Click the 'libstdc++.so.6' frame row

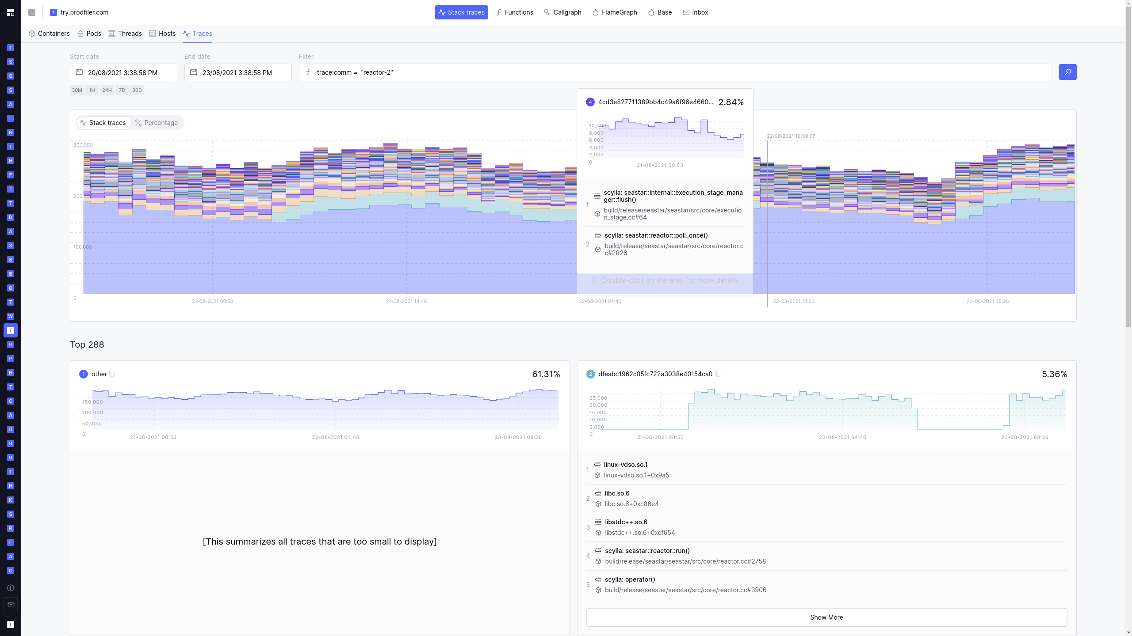(826, 527)
